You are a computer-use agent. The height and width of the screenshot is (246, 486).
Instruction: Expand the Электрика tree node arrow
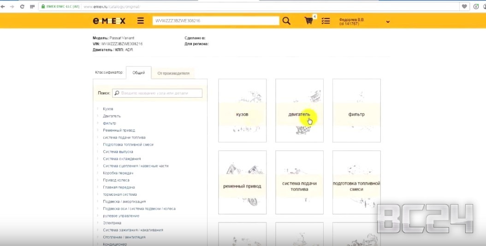pyautogui.click(x=98, y=223)
